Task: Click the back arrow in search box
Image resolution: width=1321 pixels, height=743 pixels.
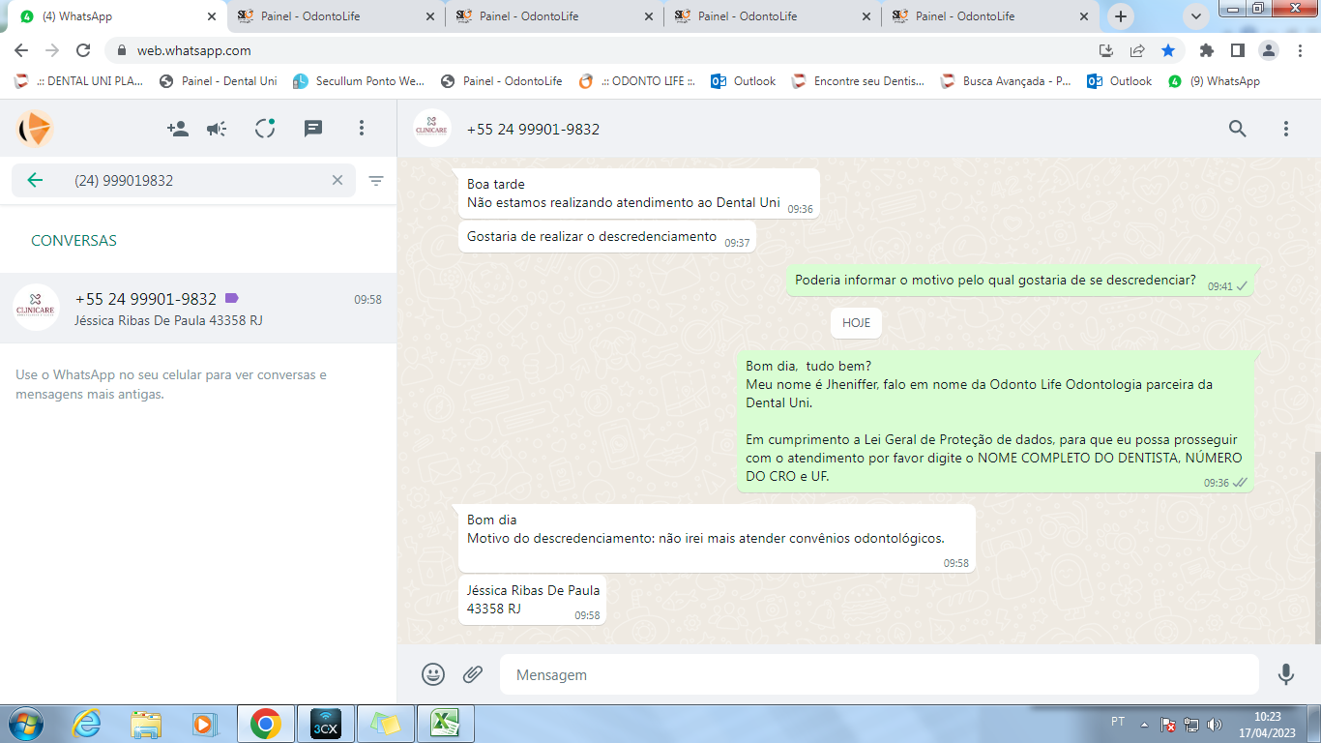Action: click(35, 180)
